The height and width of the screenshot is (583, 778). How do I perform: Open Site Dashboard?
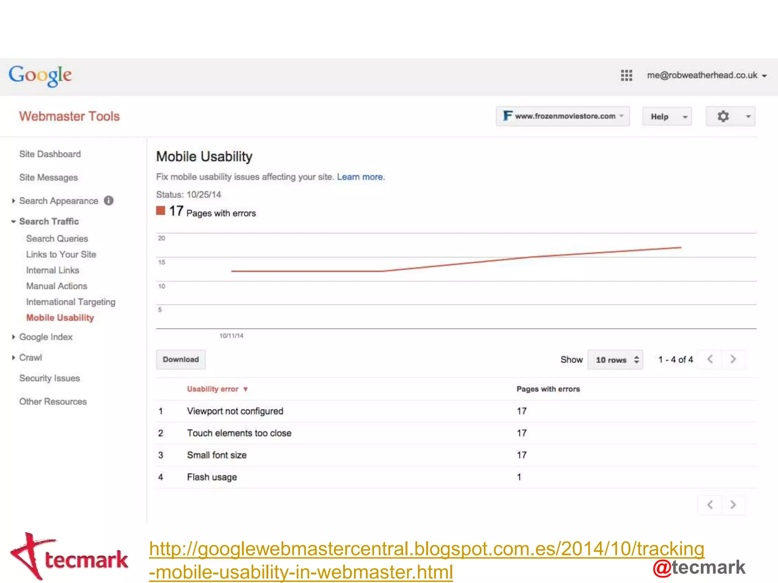50,154
